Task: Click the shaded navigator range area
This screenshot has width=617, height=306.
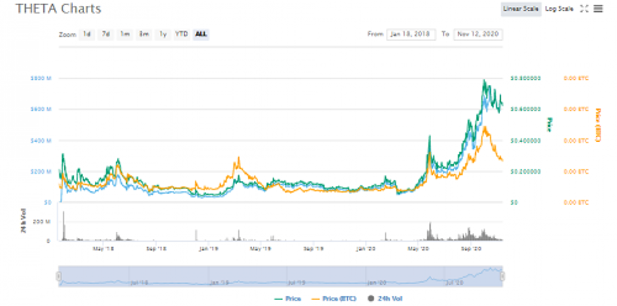Action: click(278, 276)
